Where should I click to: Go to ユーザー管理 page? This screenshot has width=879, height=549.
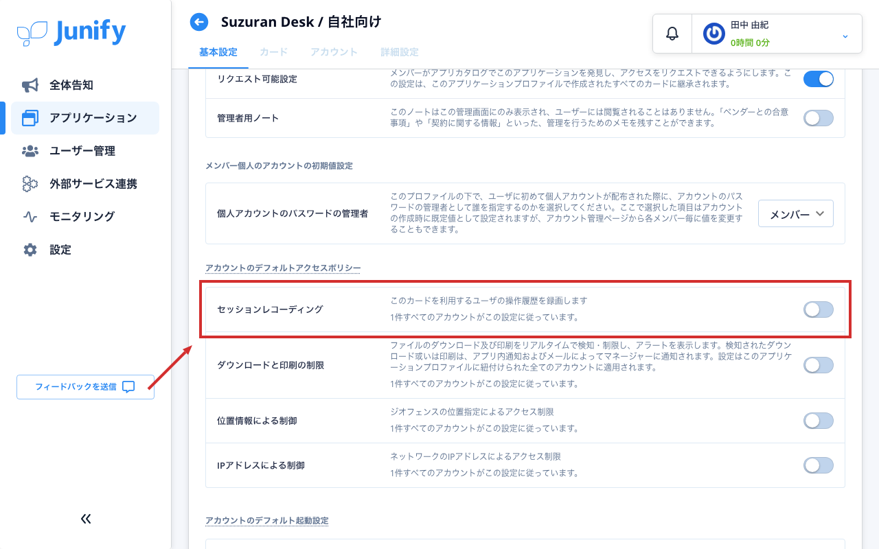(85, 151)
